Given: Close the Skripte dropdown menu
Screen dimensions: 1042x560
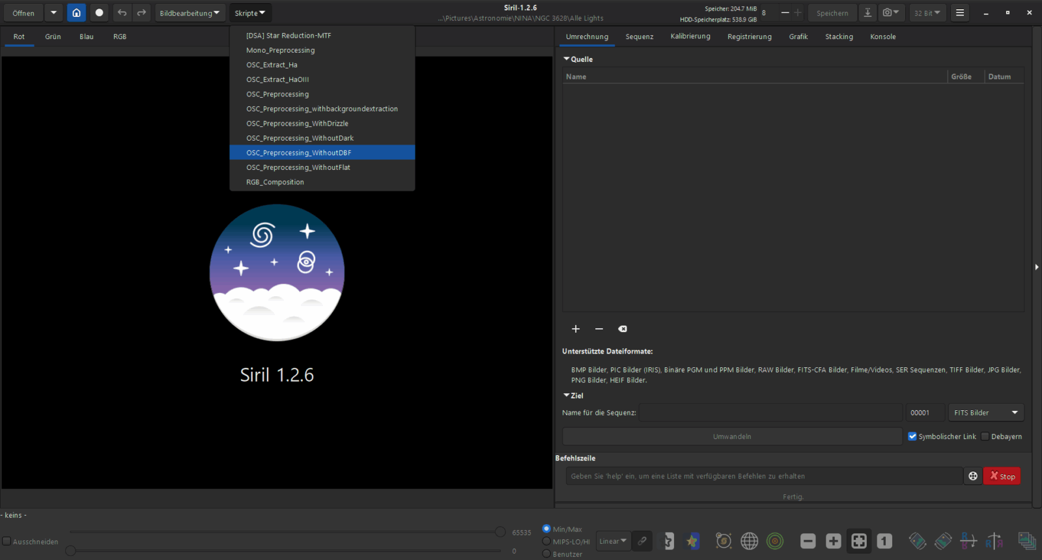Looking at the screenshot, I should point(250,12).
